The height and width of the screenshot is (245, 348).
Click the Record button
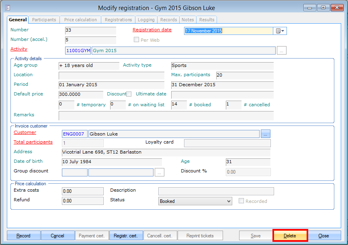23,236
